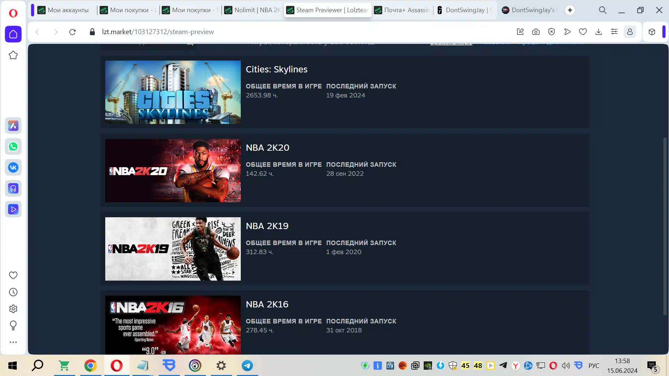
Task: Open the Windows Start menu
Action: pyautogui.click(x=13, y=366)
